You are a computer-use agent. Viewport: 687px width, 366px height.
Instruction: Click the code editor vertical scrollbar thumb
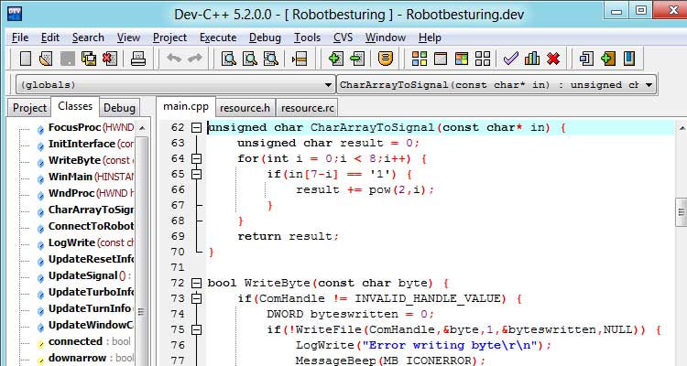pos(681,213)
